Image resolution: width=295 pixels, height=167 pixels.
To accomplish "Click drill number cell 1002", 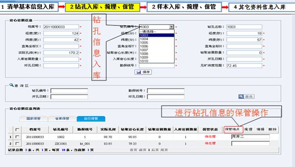I will tap(61, 137).
